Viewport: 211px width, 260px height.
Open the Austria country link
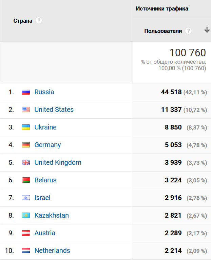(45, 233)
